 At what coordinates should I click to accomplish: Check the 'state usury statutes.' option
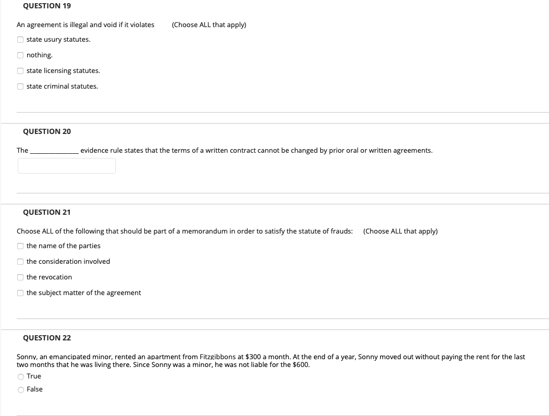click(x=20, y=39)
